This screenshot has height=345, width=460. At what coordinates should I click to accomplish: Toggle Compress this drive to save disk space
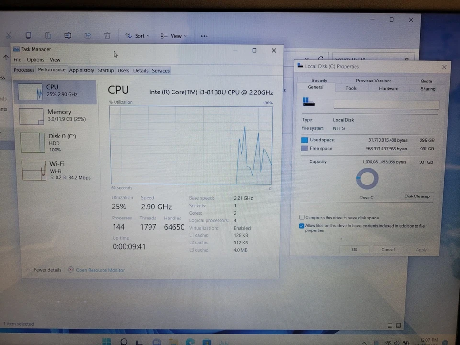[302, 218]
